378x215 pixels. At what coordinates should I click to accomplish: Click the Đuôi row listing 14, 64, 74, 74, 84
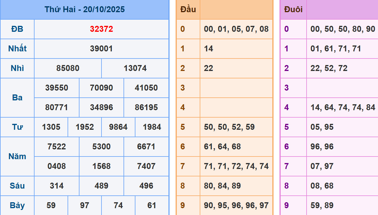pos(343,107)
